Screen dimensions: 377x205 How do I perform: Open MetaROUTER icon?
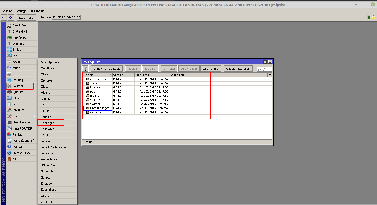[9, 128]
